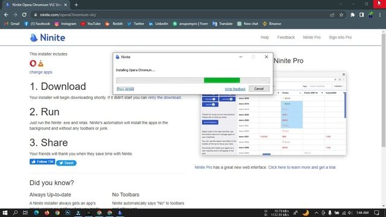386x217 pixels.
Task: Click the Opera icon under installer includes
Action: (x=33, y=63)
